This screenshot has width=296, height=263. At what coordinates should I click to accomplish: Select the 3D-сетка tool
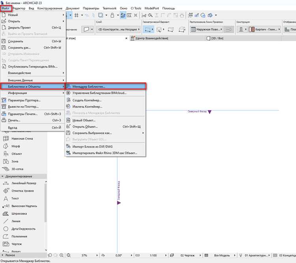coord(13,169)
